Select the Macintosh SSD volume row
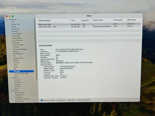Screen dimensions: 155x116 tap(89, 24)
